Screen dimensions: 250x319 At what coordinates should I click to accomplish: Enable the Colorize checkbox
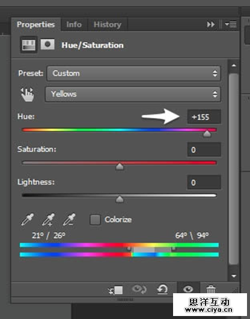click(95, 219)
